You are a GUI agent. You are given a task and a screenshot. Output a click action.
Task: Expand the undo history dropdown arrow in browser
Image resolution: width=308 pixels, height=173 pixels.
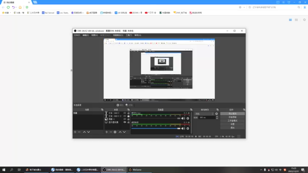(16, 7)
